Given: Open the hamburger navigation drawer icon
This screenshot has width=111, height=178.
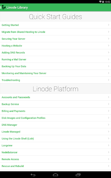Looking at the screenshot, I should pos(1,8).
